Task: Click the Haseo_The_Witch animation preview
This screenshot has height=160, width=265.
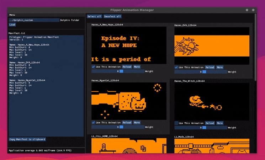Action: [x=212, y=102]
